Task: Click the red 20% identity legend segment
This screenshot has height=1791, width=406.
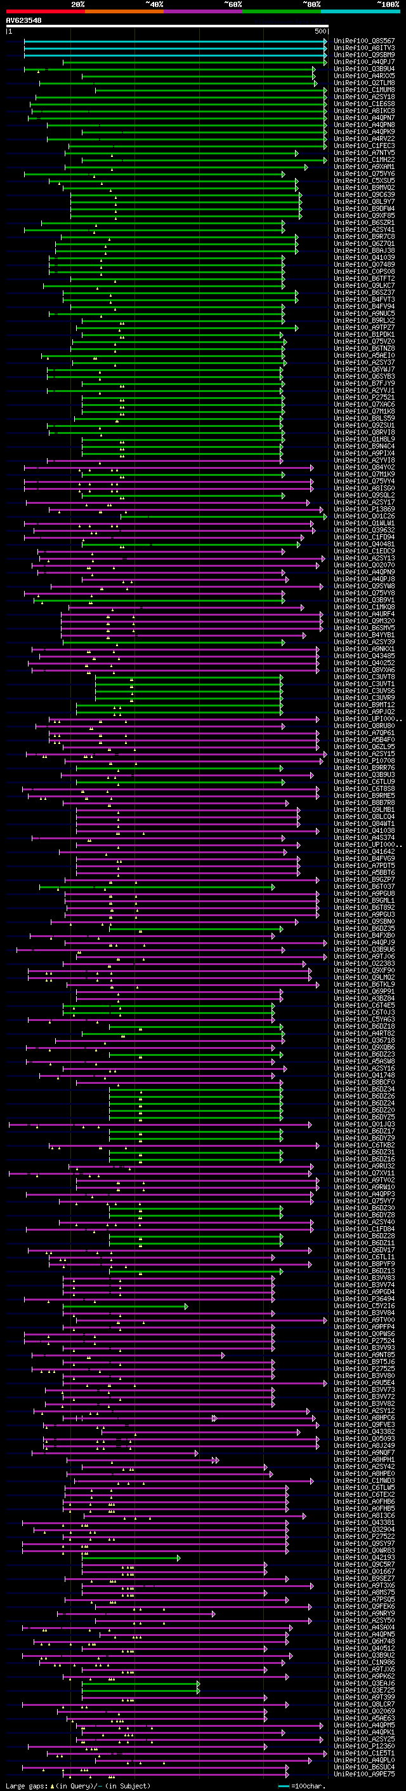Action: 45,11
